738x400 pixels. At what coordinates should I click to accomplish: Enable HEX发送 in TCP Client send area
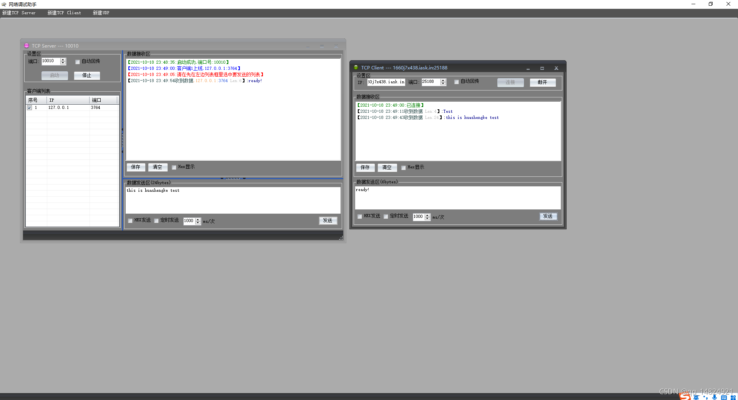tap(360, 216)
